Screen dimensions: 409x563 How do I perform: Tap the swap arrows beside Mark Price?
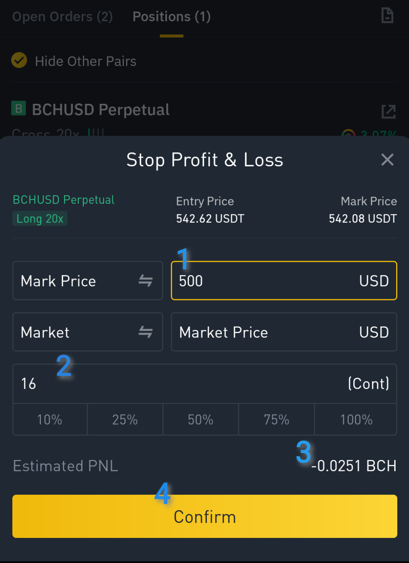point(145,281)
